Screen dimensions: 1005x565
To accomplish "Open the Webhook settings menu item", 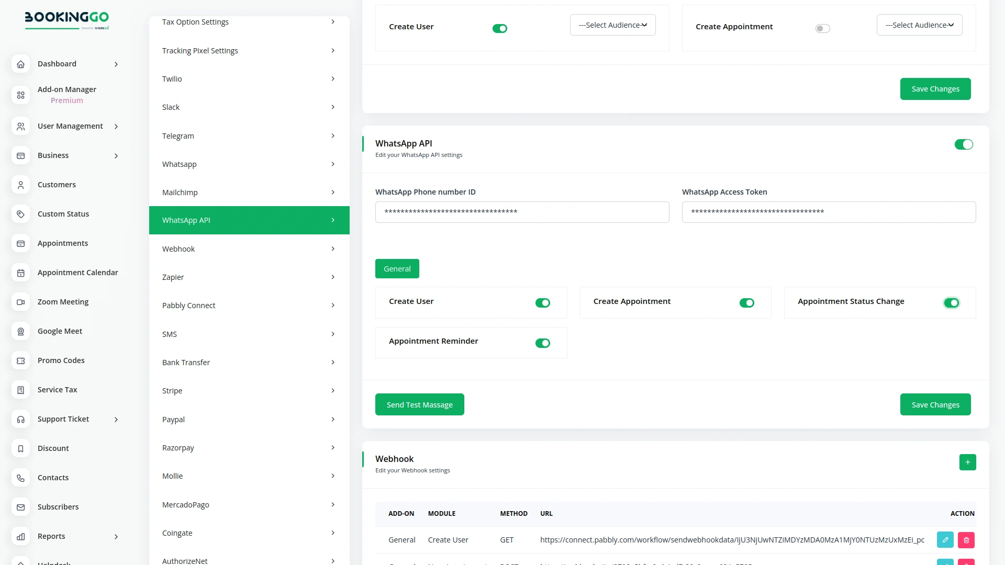I will 249,249.
